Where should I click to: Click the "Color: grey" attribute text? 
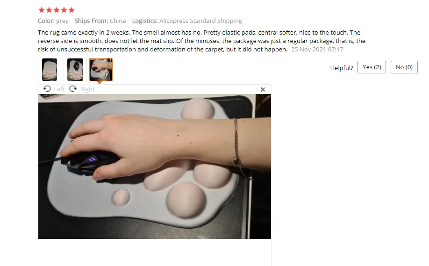(53, 21)
